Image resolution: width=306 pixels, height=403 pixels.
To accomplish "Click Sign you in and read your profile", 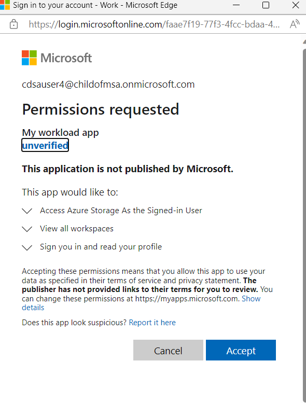I will point(101,247).
